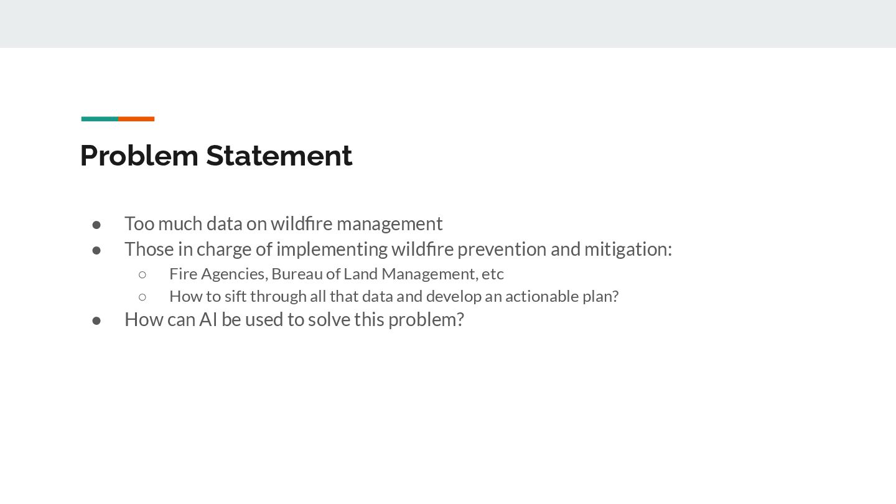Click the word 'etc' after Land Management

(x=493, y=274)
